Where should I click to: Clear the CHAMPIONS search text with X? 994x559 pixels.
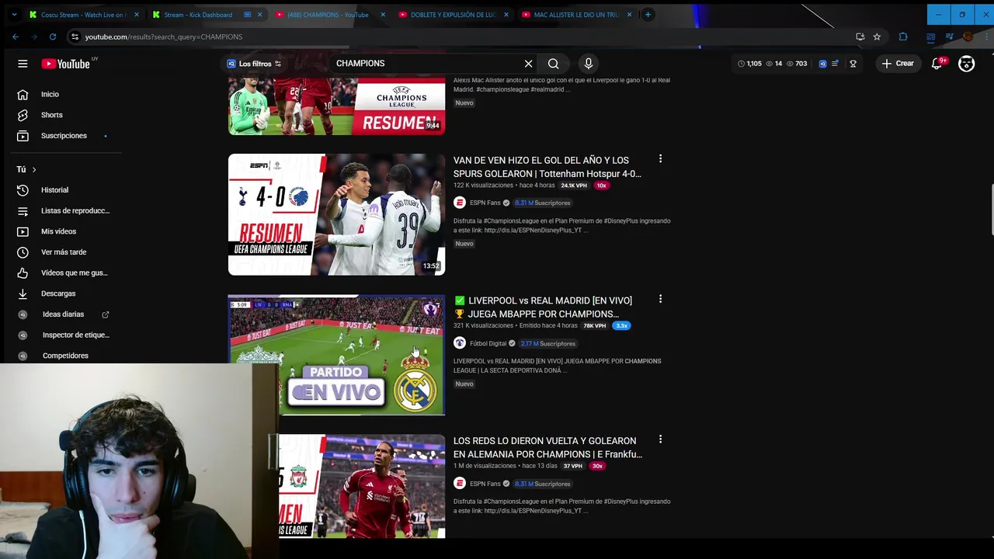pos(528,64)
